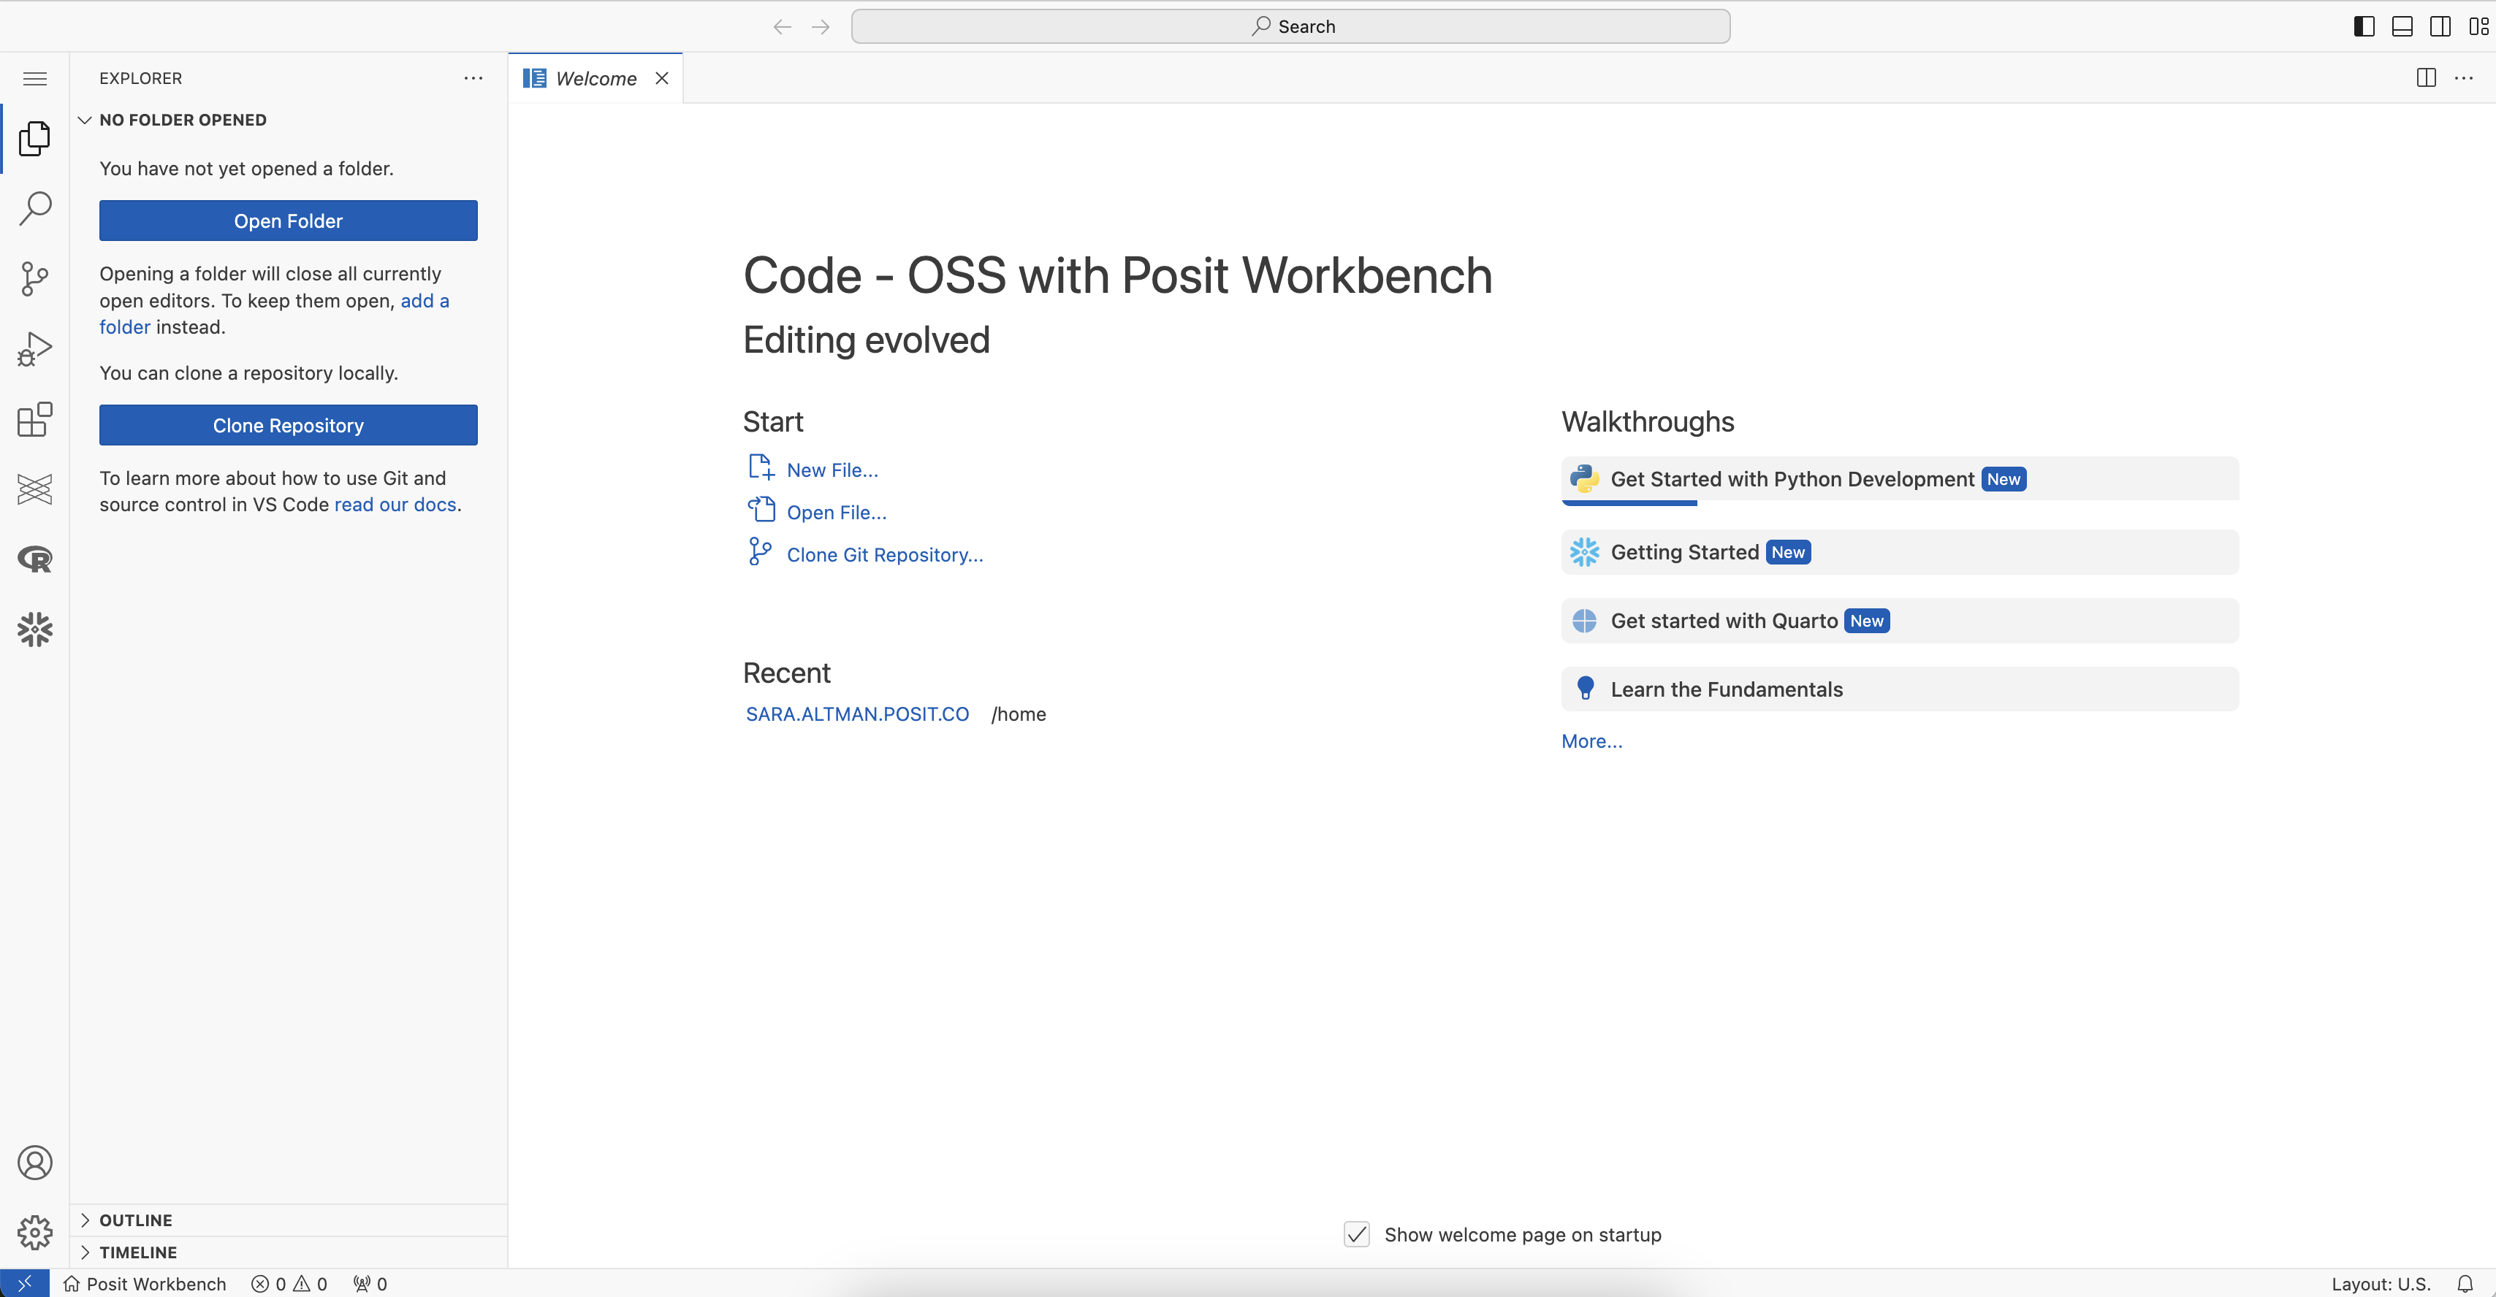Open the notifications bell
The width and height of the screenshot is (2496, 1297).
[2466, 1283]
